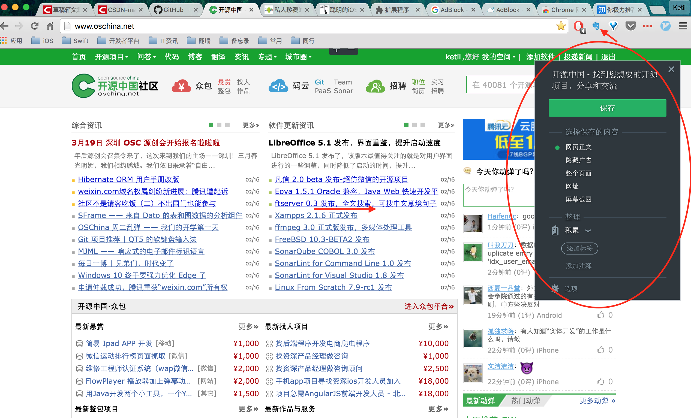Select 网页正文 save option

point(578,147)
